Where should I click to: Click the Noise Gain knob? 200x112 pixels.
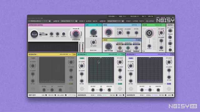coord(108,32)
